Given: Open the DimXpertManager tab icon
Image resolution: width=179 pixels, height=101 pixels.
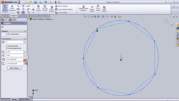Looking at the screenshot, I should pos(14,20).
